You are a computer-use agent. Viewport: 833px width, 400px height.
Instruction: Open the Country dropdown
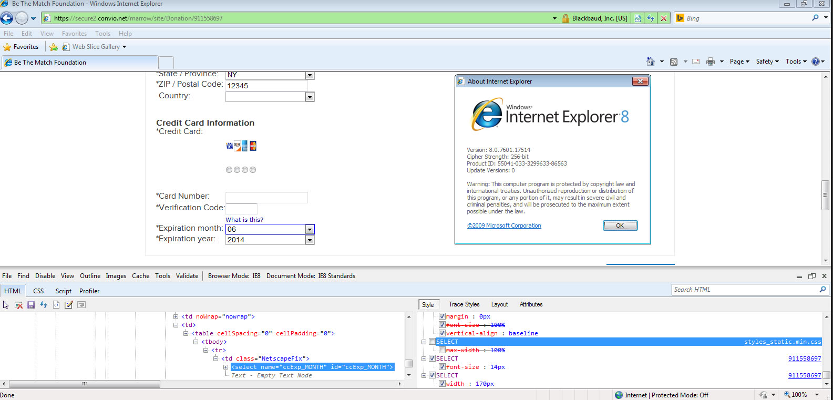[x=310, y=97]
